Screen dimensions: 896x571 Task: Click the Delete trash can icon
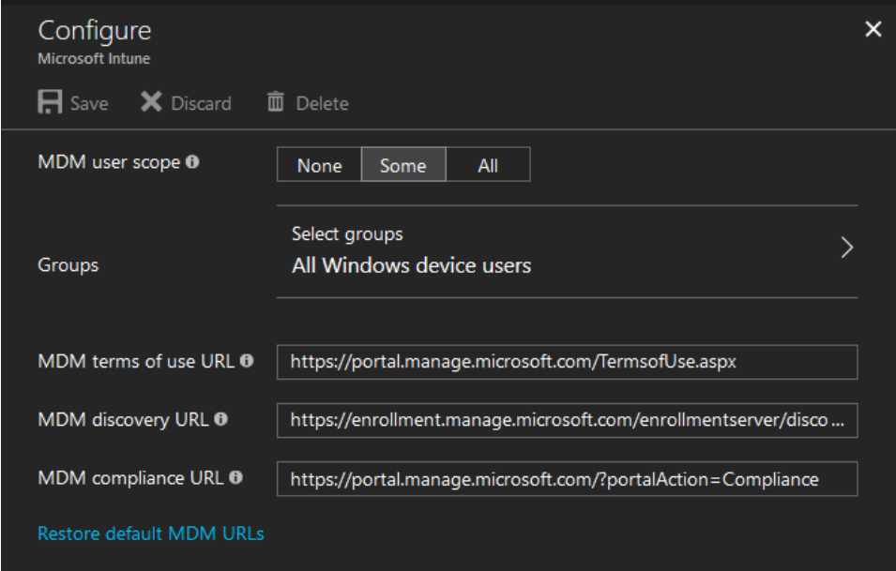pos(276,101)
